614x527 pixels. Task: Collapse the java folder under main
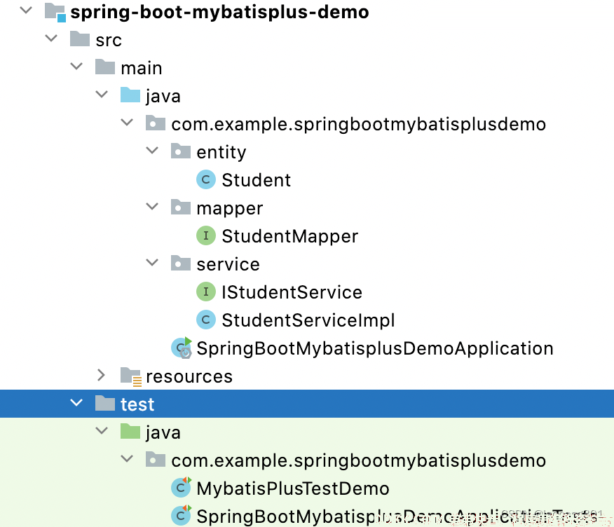(x=102, y=95)
